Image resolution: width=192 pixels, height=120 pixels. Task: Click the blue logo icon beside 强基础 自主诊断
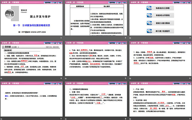[x=149, y=8]
